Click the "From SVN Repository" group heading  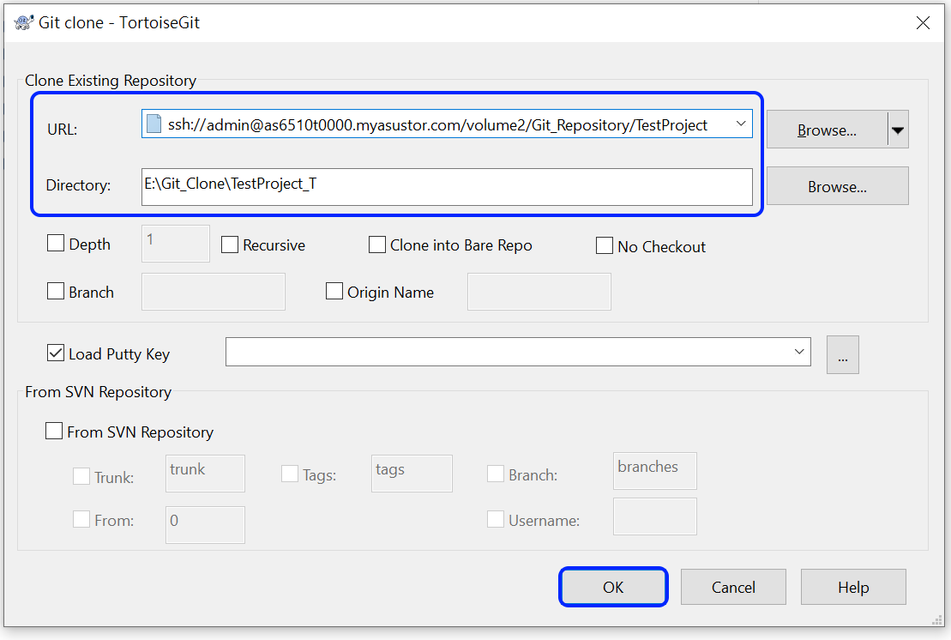click(99, 392)
